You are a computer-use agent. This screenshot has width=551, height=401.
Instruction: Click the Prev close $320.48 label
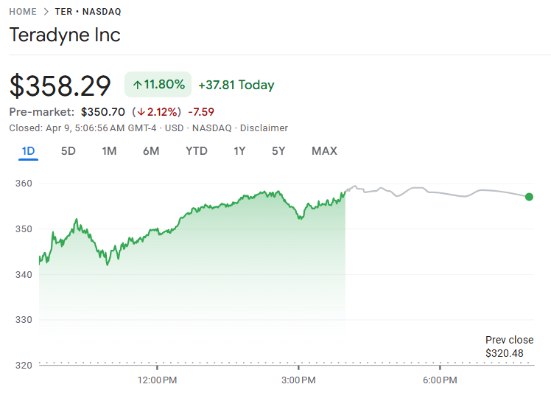pyautogui.click(x=509, y=346)
